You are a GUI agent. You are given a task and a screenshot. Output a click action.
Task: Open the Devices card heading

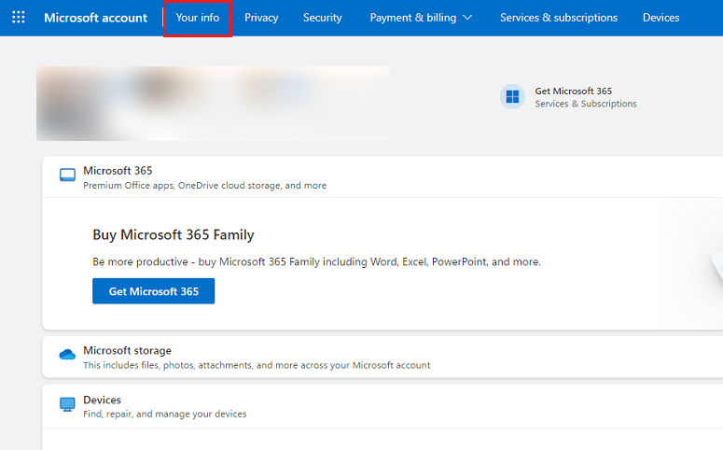[x=102, y=400]
